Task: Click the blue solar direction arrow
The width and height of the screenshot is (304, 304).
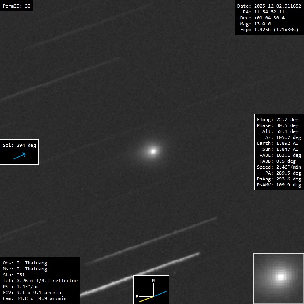Action: (19, 156)
